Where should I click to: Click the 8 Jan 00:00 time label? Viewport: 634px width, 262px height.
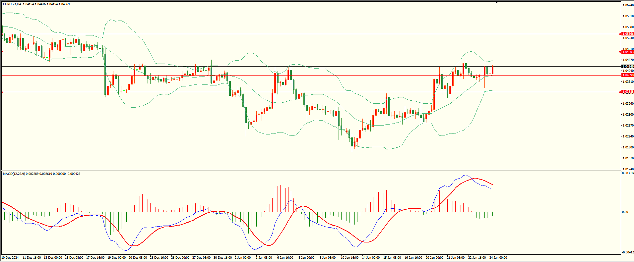306,258
